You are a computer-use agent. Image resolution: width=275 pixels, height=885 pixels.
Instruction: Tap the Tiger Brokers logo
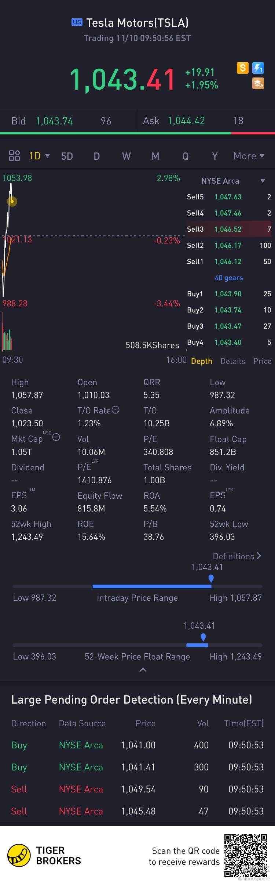[x=44, y=856]
